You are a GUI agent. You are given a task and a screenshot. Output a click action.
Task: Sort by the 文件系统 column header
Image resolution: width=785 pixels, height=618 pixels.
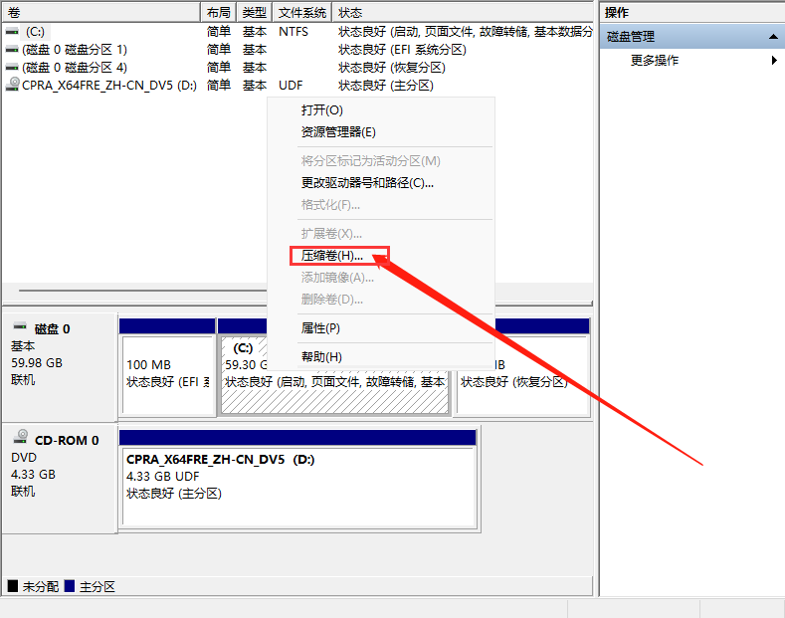[x=301, y=13]
